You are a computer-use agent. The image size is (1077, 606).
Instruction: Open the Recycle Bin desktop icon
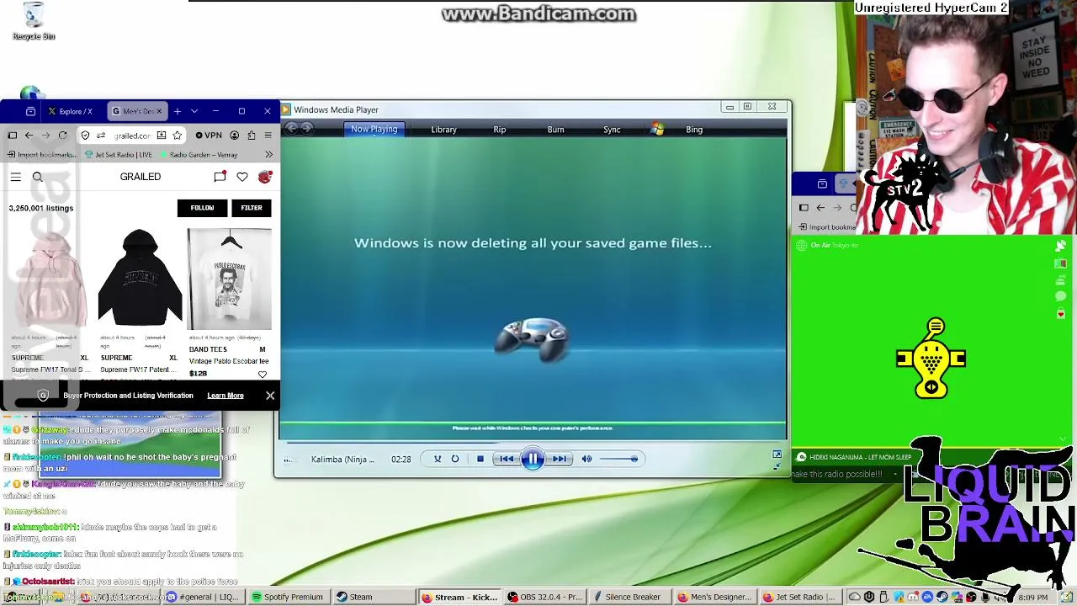click(x=34, y=21)
